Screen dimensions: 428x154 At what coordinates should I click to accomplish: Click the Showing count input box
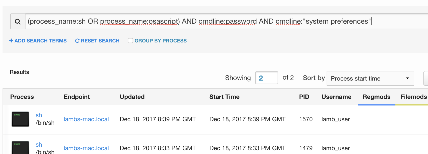266,78
